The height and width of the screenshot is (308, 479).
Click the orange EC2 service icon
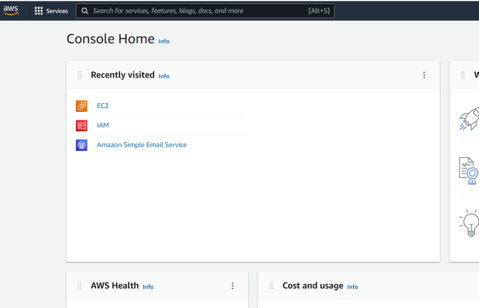click(x=81, y=106)
